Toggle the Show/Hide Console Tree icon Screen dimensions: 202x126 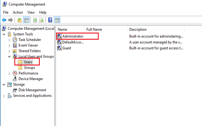click(26, 20)
